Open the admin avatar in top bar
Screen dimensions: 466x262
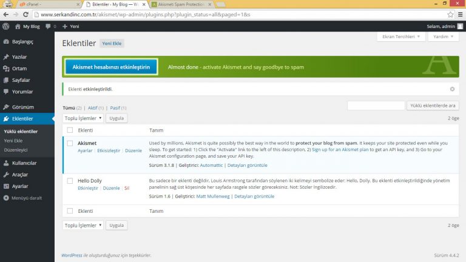tap(460, 26)
